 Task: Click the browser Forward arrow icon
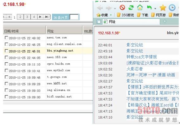coord(108,8)
